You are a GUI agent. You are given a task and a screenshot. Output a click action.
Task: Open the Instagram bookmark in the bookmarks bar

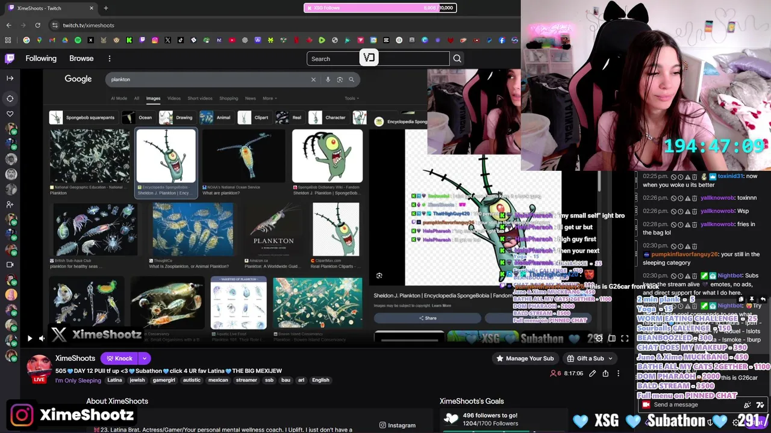click(155, 40)
